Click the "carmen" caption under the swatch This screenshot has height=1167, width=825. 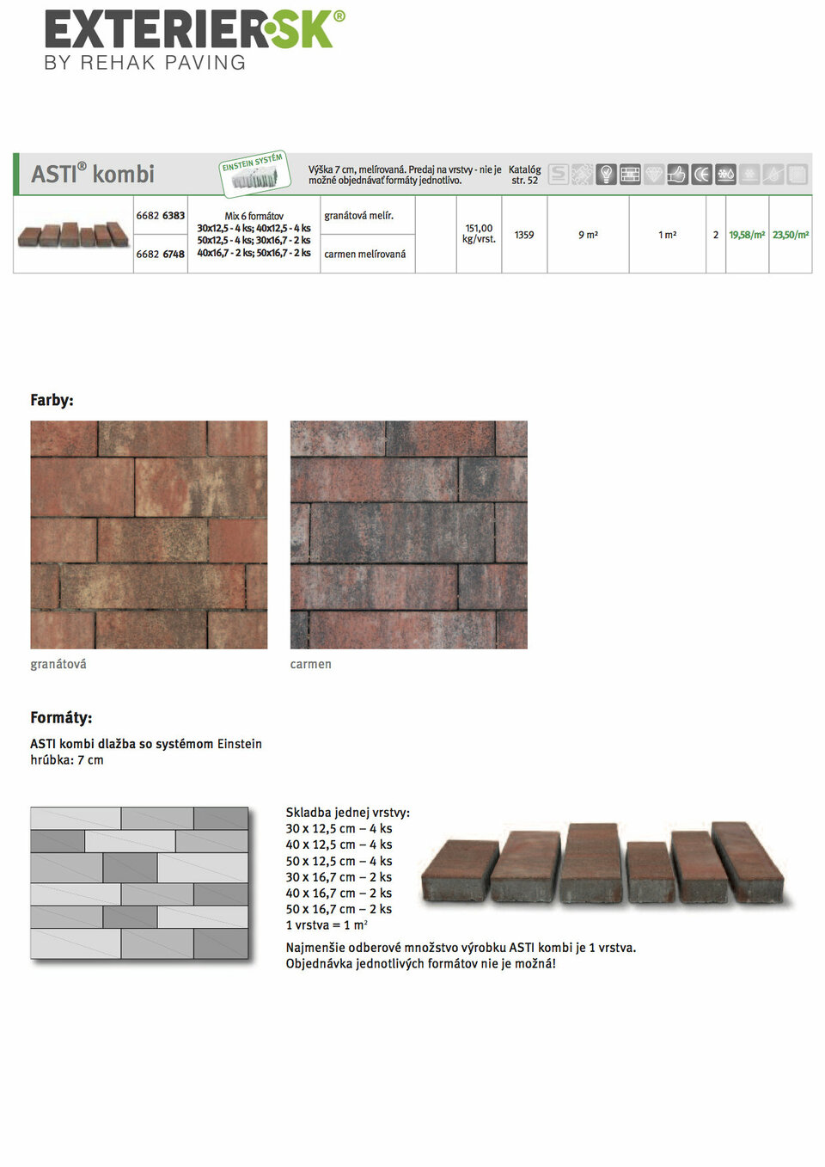pyautogui.click(x=311, y=664)
